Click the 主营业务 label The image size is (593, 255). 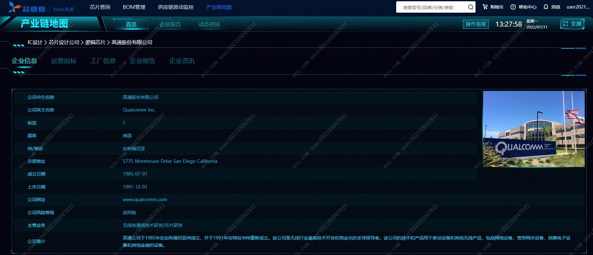[37, 225]
